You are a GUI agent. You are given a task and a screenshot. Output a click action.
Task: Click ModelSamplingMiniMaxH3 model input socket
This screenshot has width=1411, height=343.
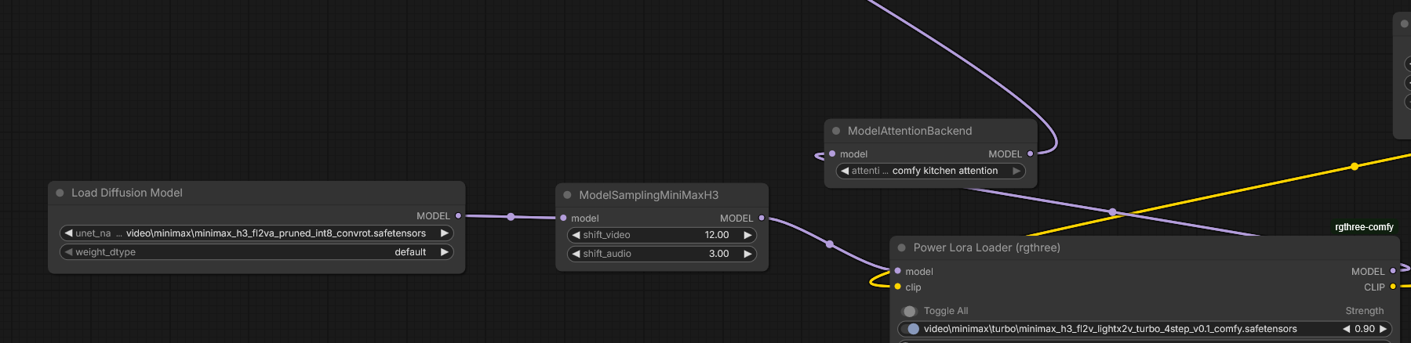(x=563, y=218)
